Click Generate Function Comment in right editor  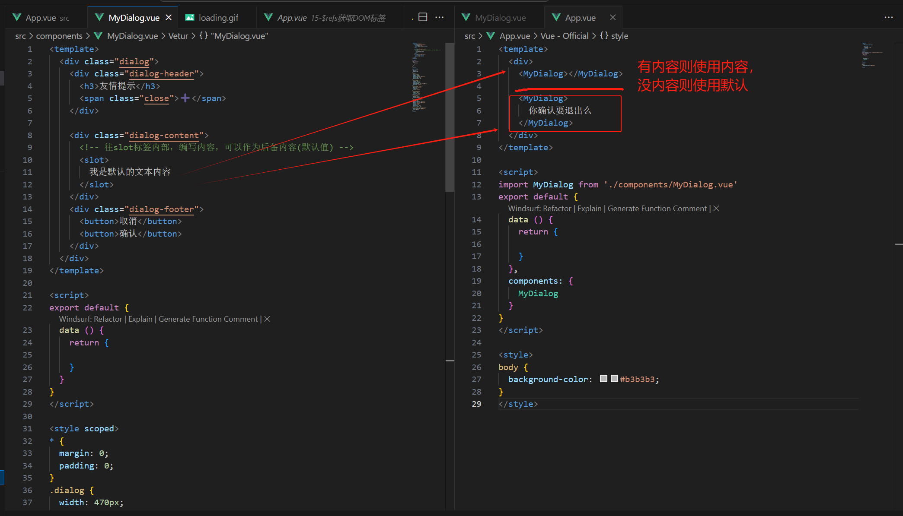pyautogui.click(x=657, y=209)
